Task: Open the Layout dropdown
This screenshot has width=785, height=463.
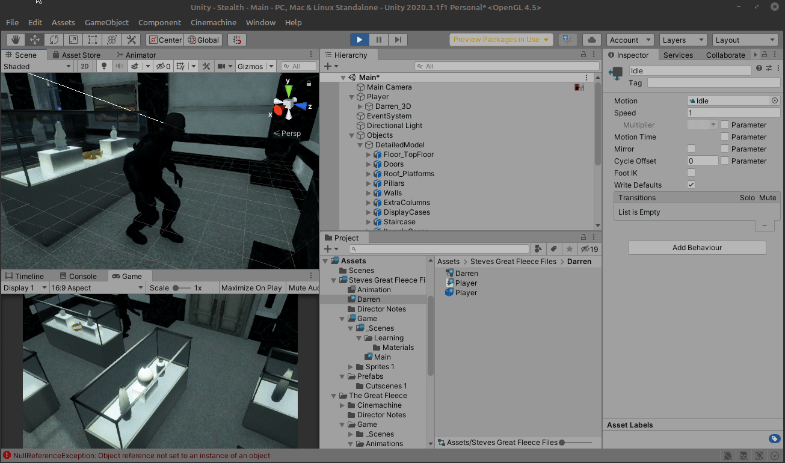Action: click(745, 40)
